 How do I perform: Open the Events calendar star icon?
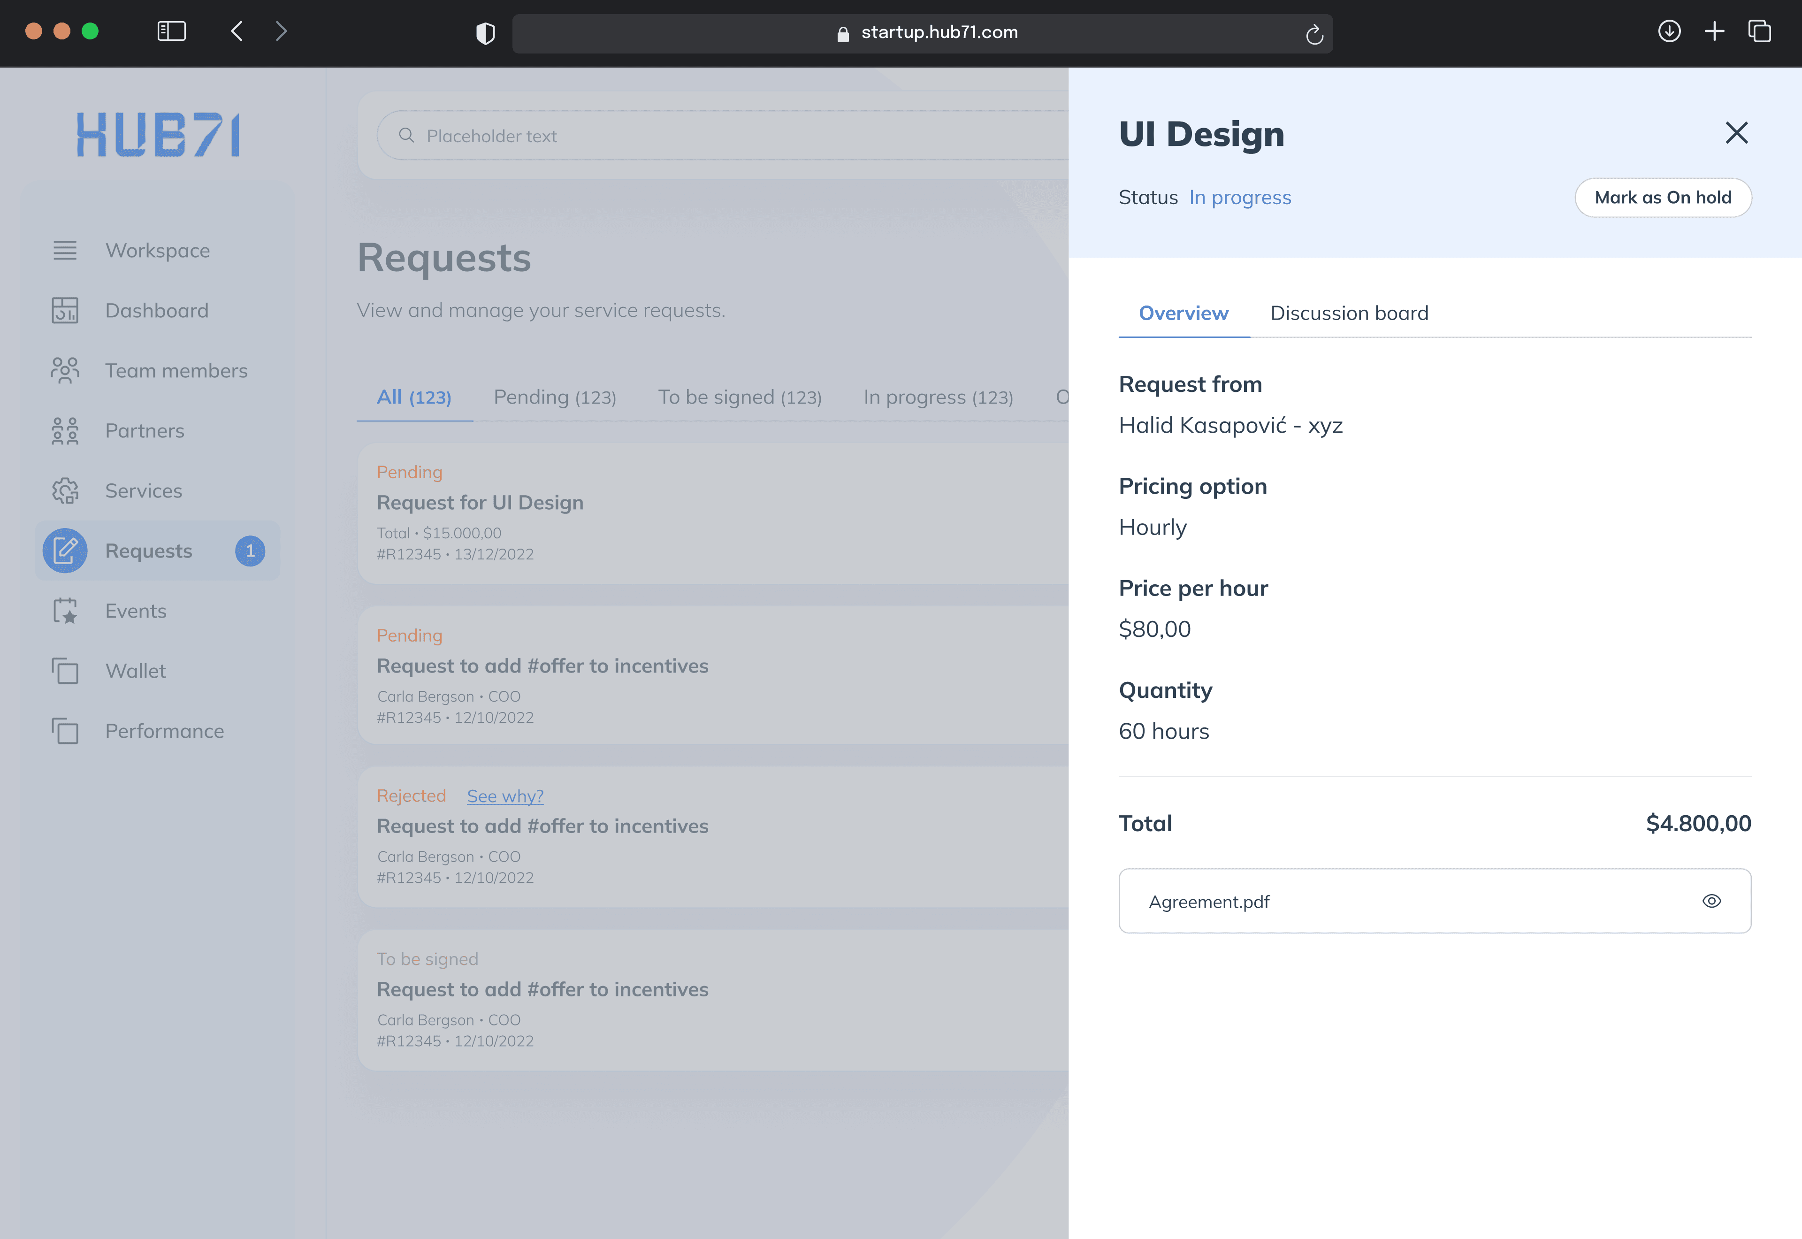[x=65, y=611]
